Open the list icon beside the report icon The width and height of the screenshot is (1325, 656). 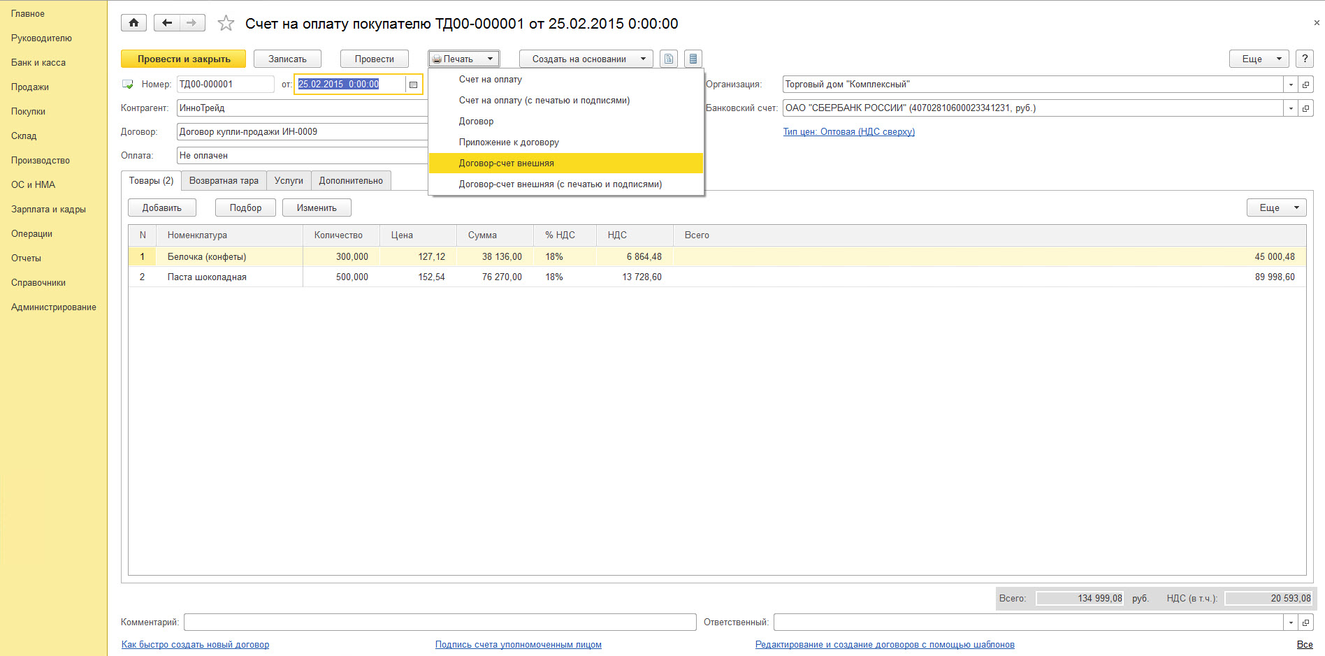coord(693,59)
